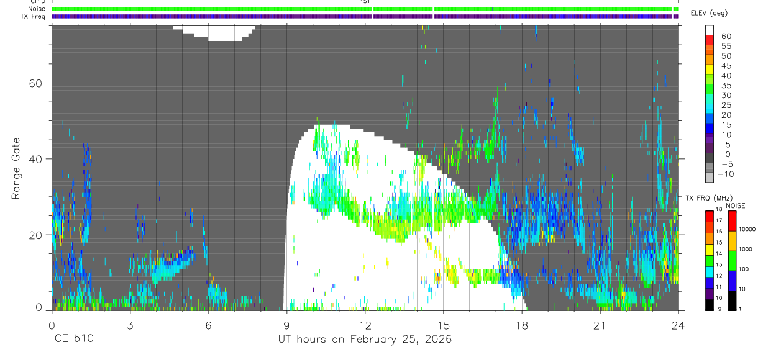Click the red top NOISE colorbar segment

pos(732,221)
